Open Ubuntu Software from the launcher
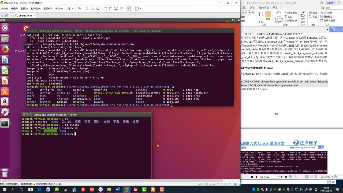This screenshot has width=343, height=193. [5, 91]
